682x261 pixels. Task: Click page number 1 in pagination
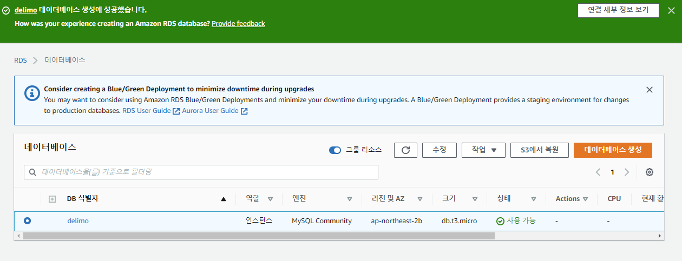(613, 172)
